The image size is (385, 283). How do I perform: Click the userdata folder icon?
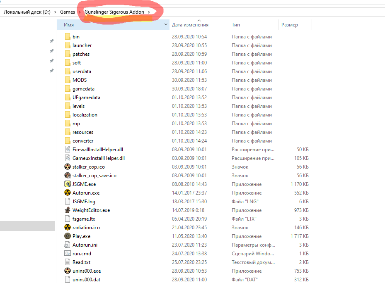click(68, 71)
